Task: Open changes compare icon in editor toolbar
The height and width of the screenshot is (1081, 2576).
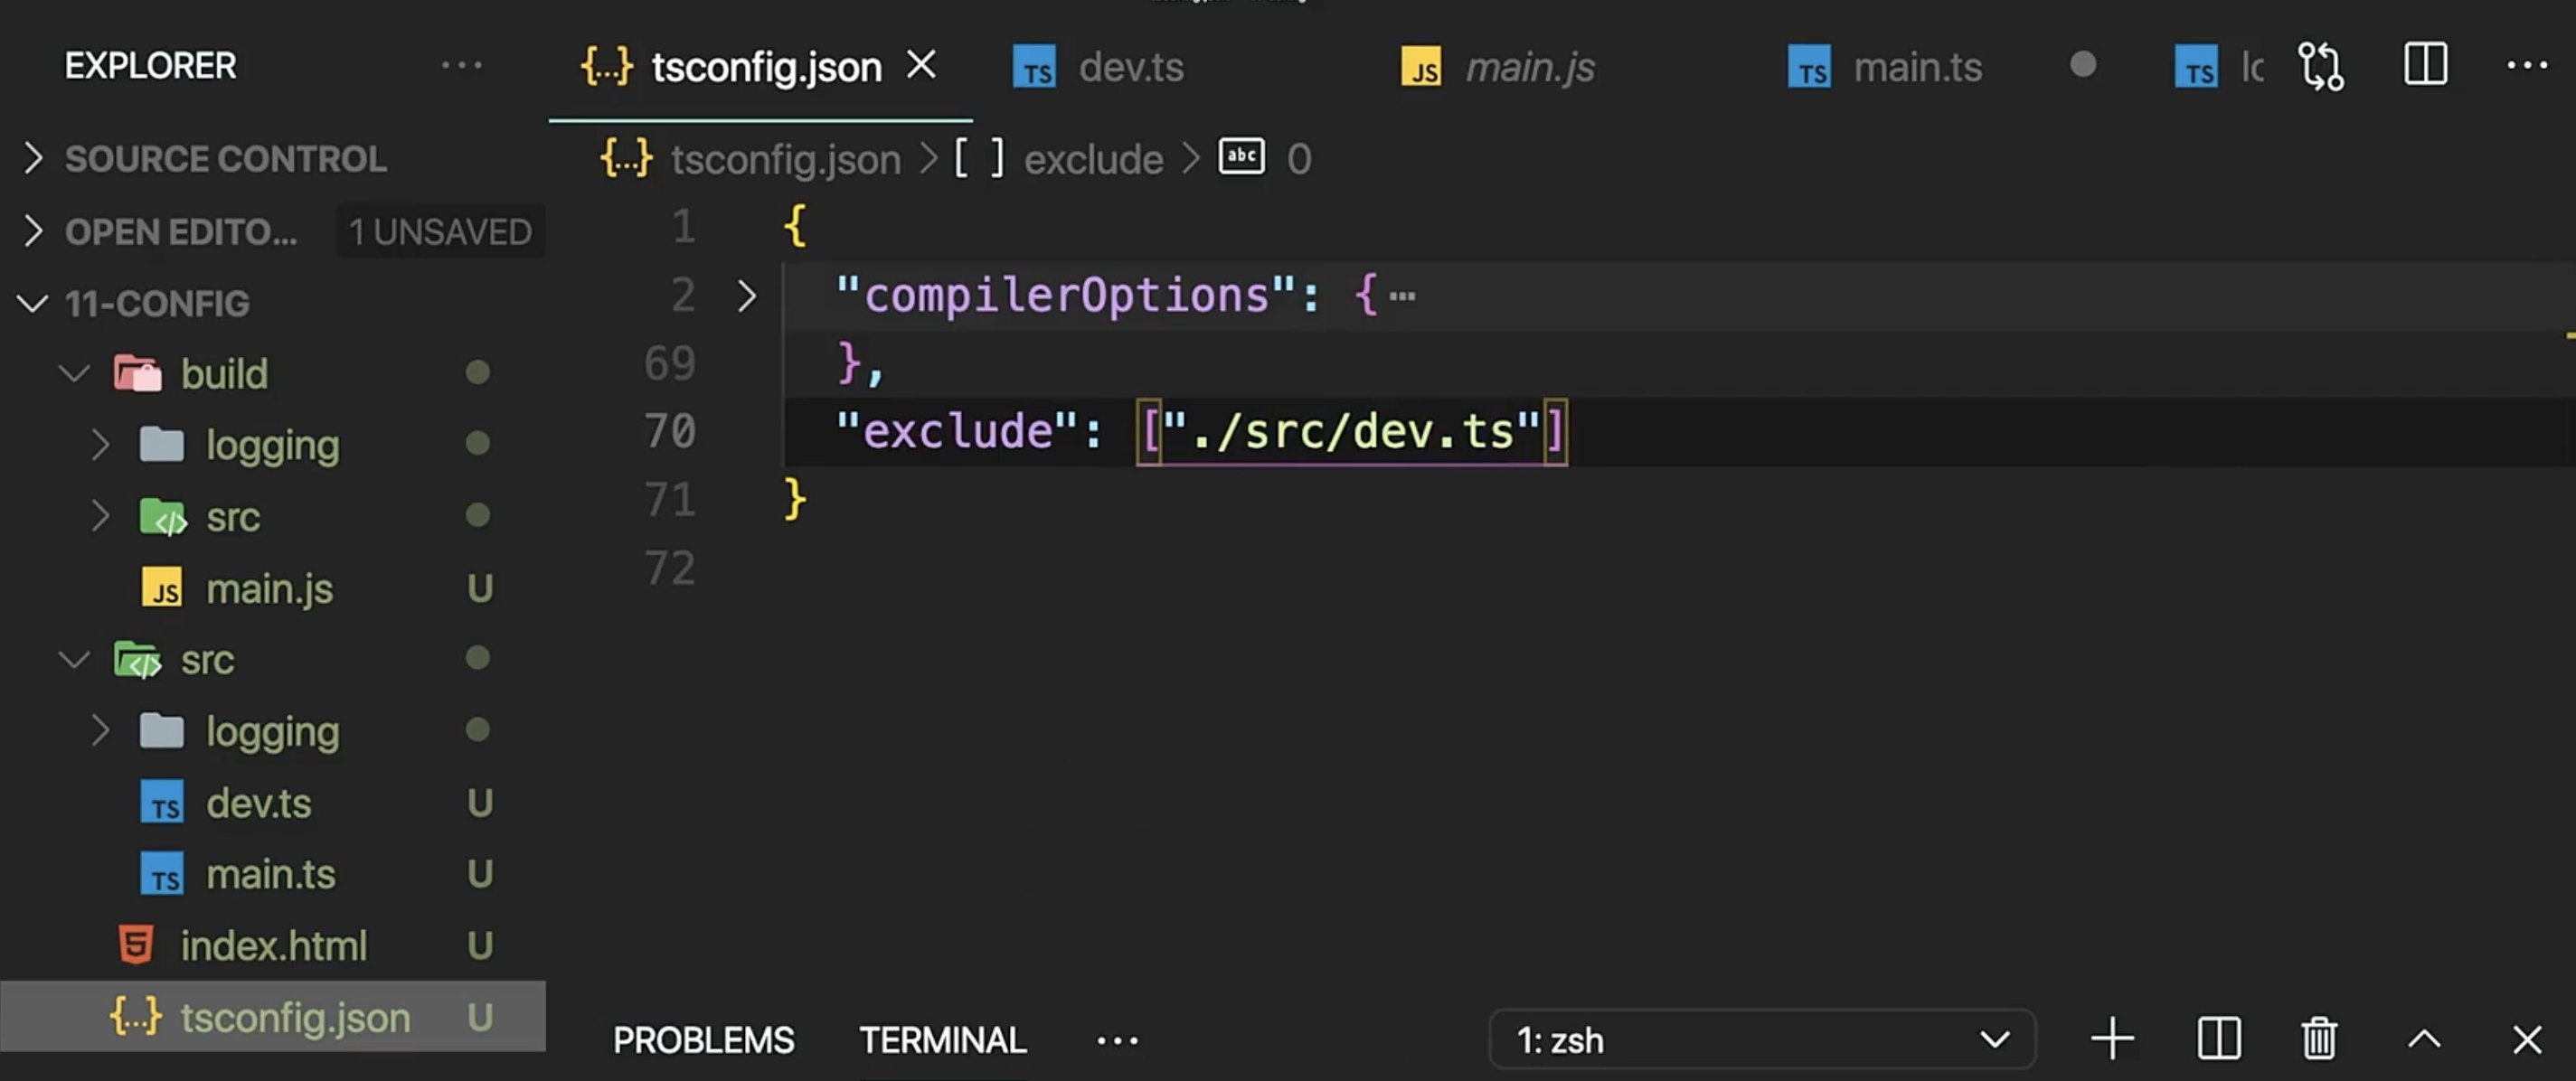Action: (x=2320, y=66)
